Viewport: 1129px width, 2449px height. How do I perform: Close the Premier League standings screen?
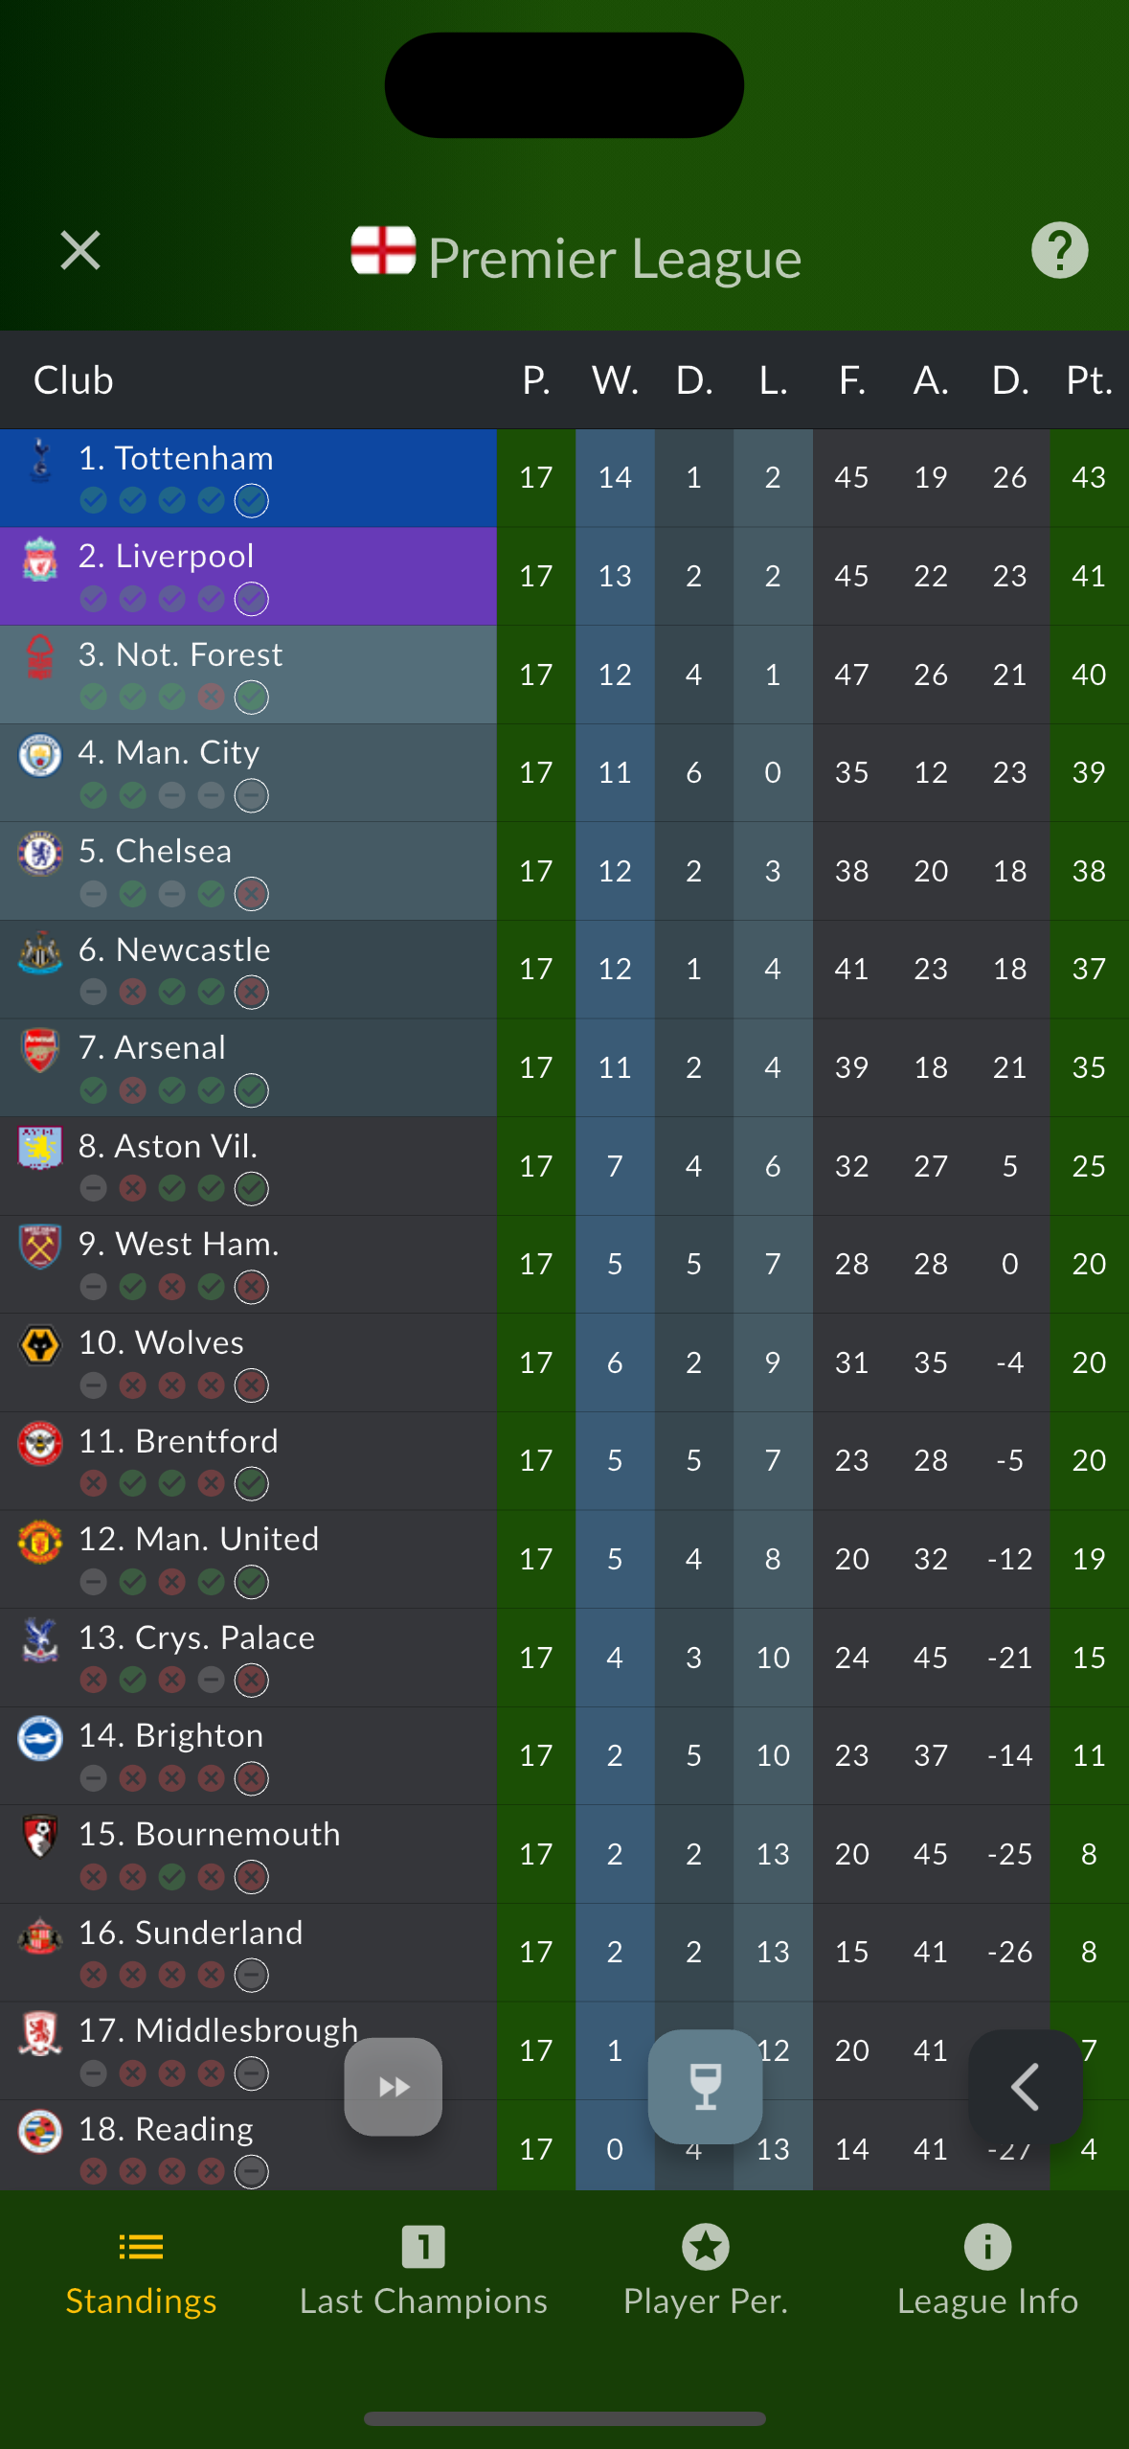click(80, 251)
